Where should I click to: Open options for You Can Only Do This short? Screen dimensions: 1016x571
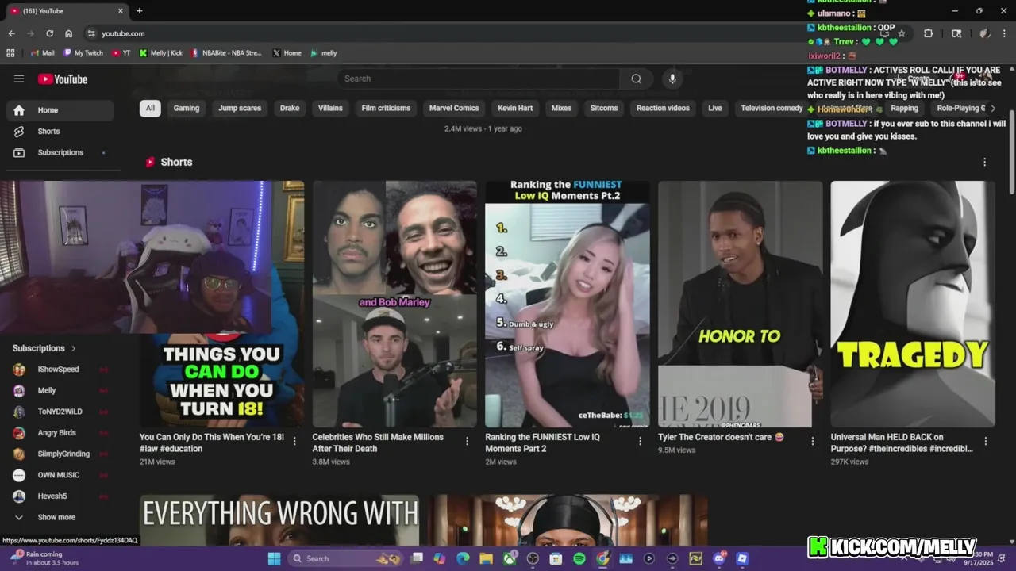coord(294,441)
